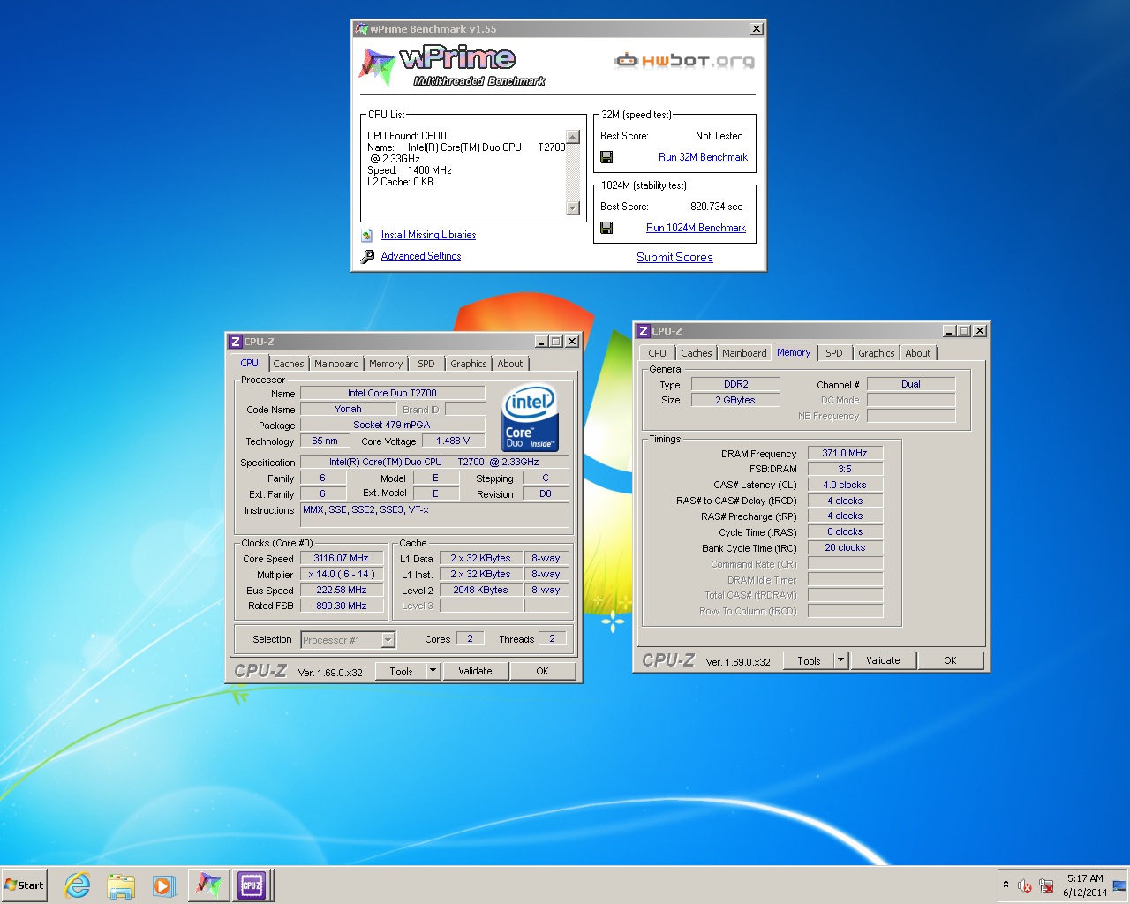Open SPD tab in left CPU-Z
This screenshot has width=1130, height=904.
[426, 364]
